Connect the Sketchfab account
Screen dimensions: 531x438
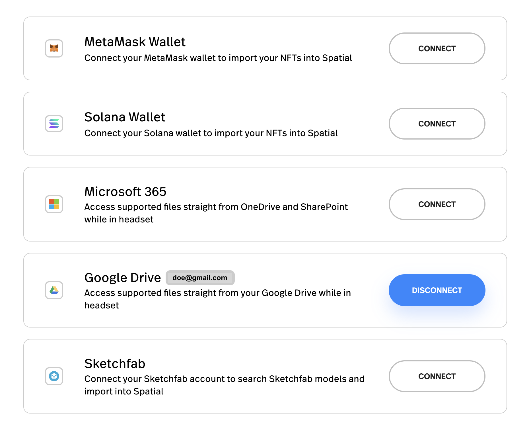pyautogui.click(x=437, y=376)
